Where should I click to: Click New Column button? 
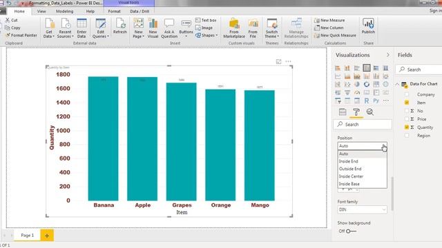click(329, 28)
